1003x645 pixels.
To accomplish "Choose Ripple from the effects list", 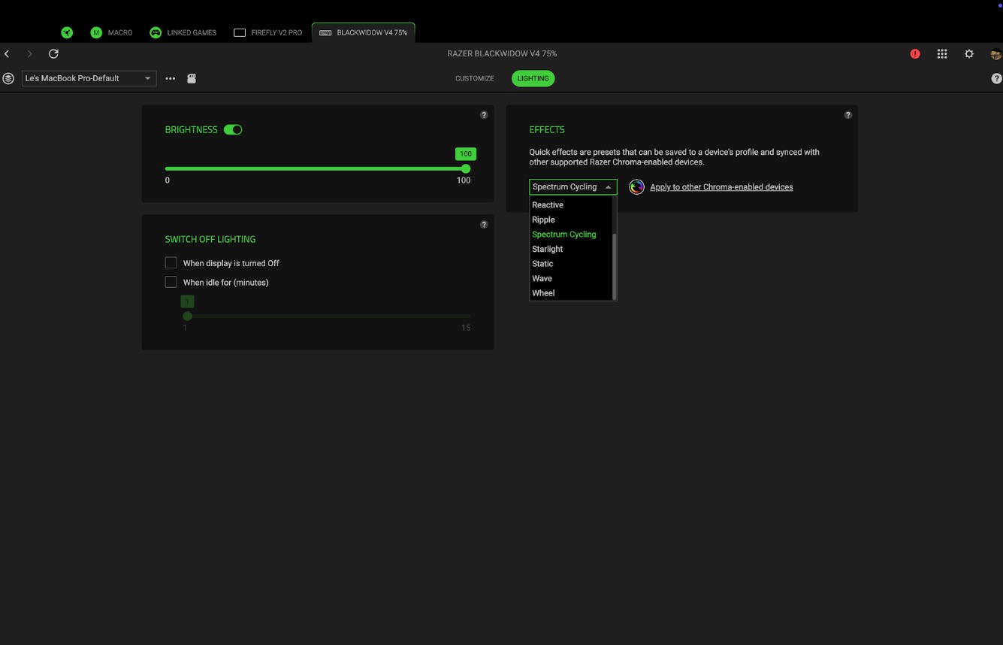I will click(x=571, y=220).
